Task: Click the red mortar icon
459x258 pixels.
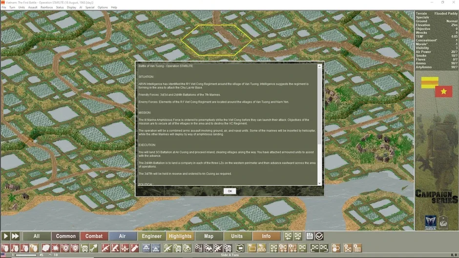Action: [115, 248]
